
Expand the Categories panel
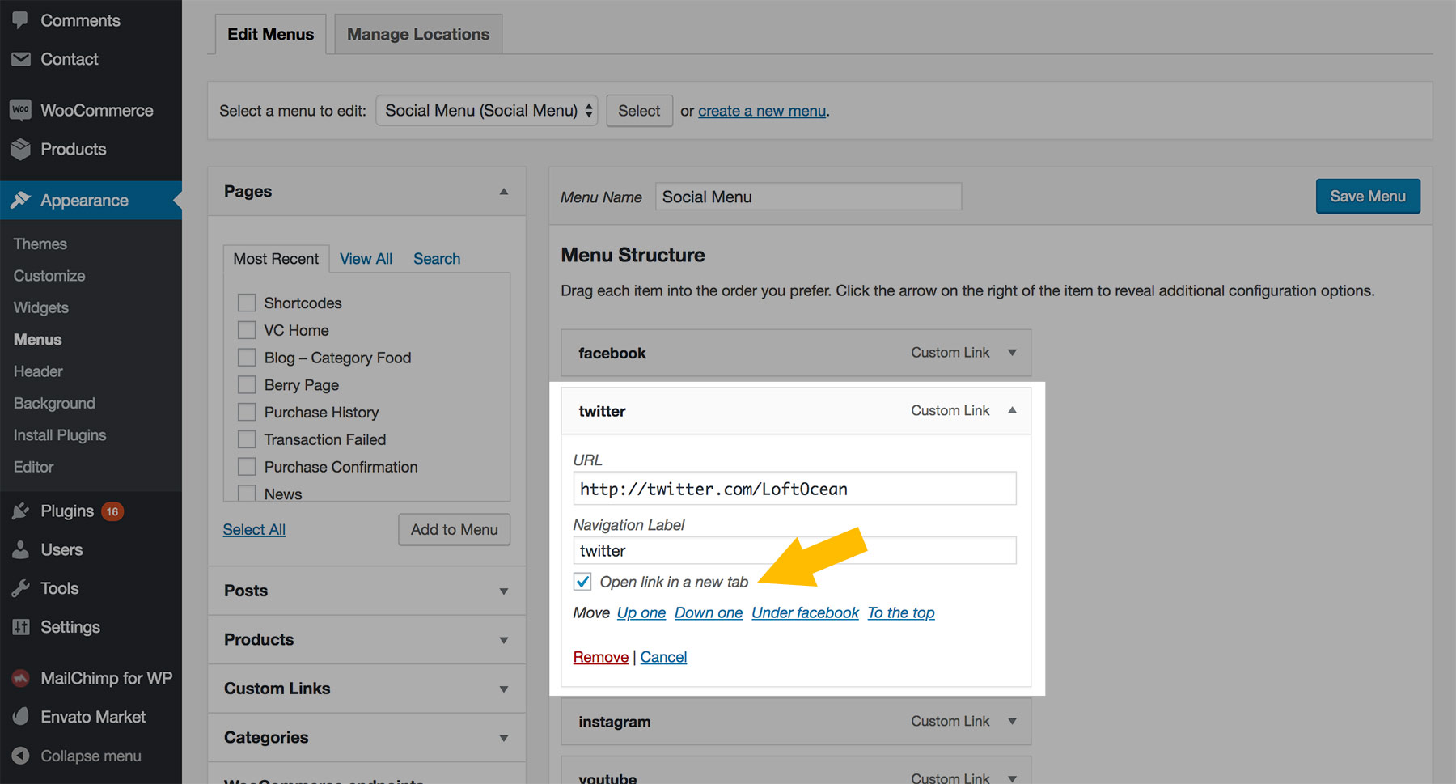coord(504,737)
